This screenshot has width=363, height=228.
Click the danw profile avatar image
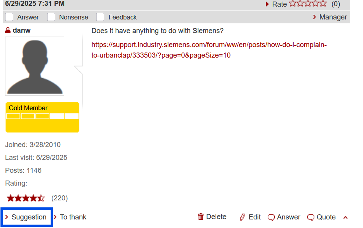coord(35,66)
